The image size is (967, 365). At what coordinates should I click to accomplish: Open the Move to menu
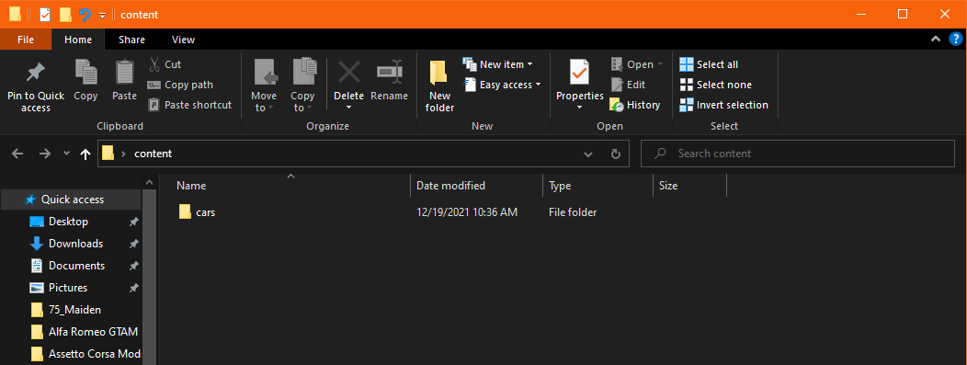tap(264, 86)
